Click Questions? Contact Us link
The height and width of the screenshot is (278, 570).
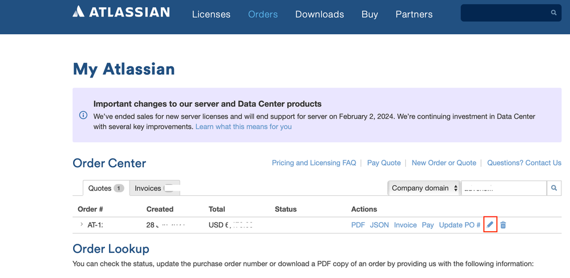pos(524,163)
